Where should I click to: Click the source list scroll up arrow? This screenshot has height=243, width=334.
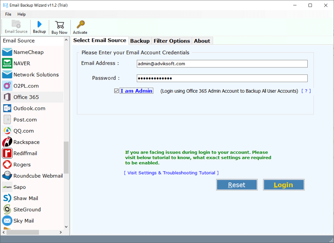click(66, 40)
